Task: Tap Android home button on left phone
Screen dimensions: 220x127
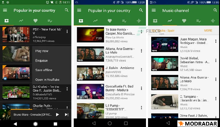Action: click(x=35, y=124)
